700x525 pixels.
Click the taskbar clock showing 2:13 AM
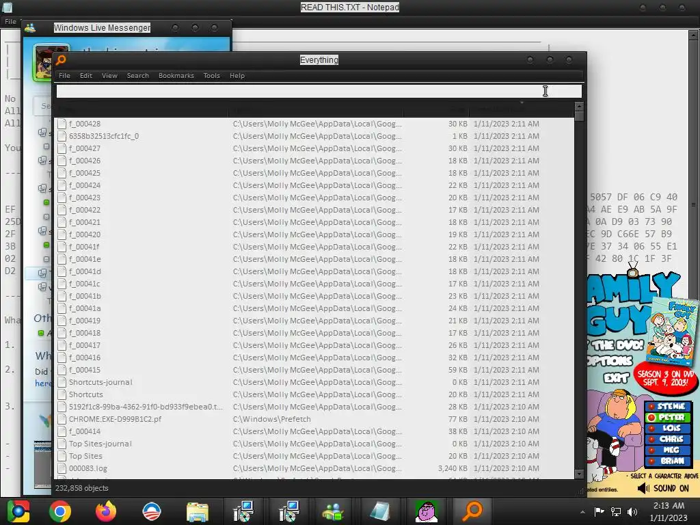click(669, 511)
